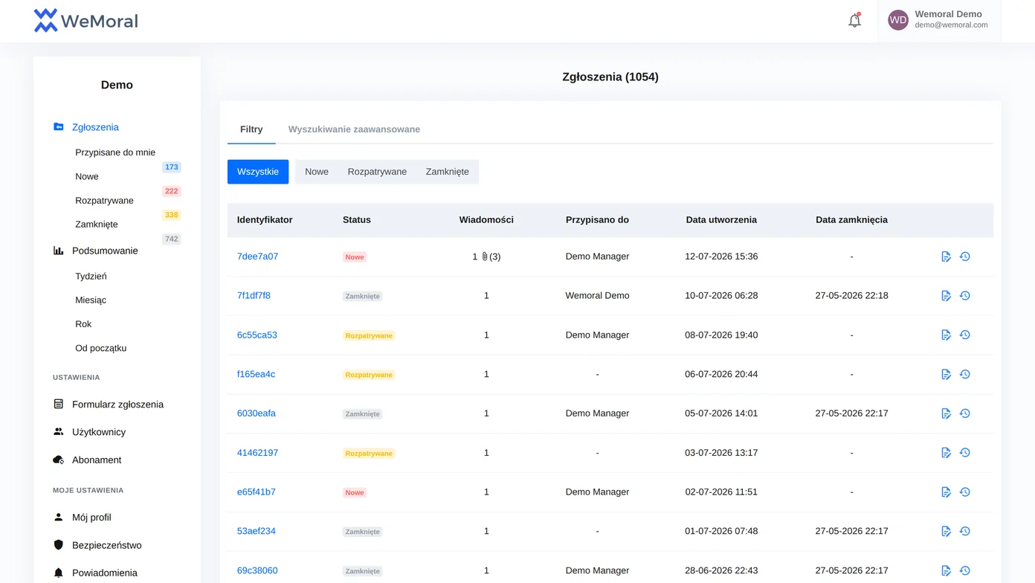
Task: Open history icon for report f165ea4c
Action: tap(964, 375)
